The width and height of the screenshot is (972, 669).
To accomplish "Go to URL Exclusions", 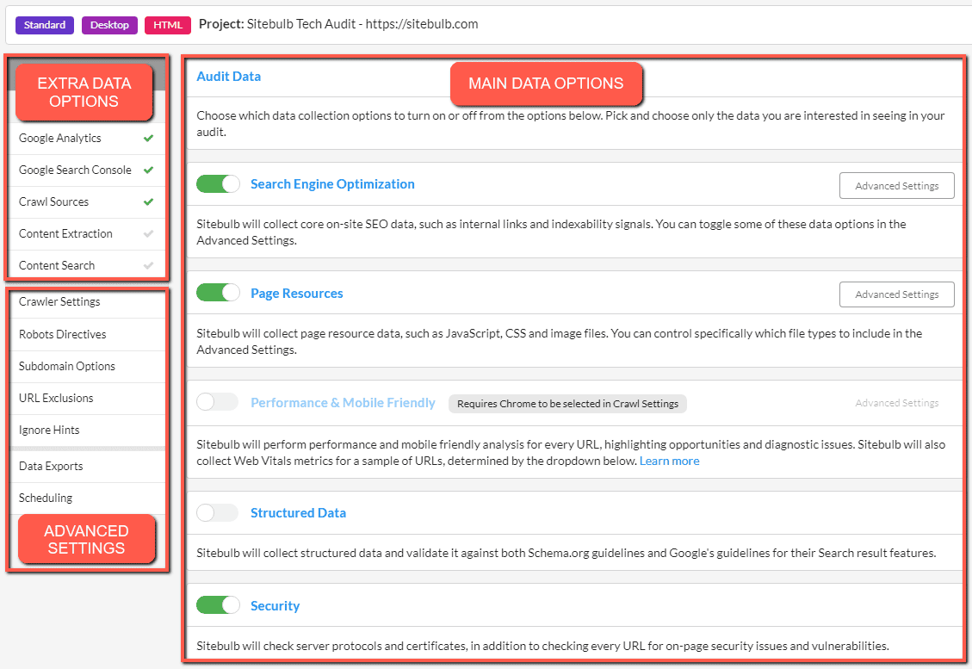I will coord(88,398).
